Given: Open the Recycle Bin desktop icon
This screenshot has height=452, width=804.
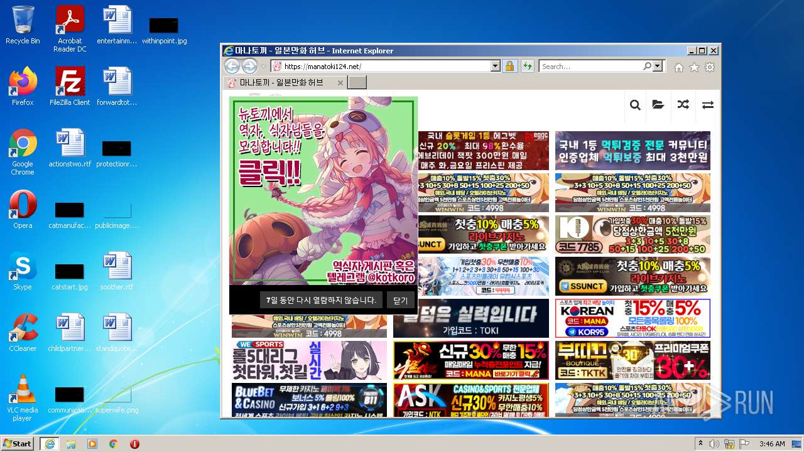Looking at the screenshot, I should (x=23, y=25).
